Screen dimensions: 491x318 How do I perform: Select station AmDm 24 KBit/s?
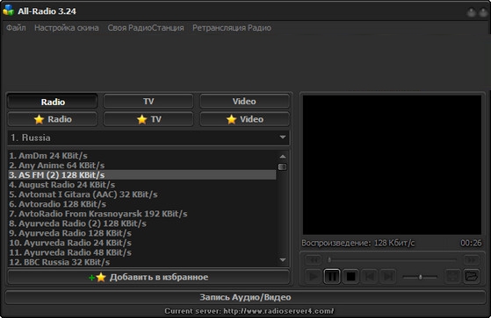pos(141,156)
